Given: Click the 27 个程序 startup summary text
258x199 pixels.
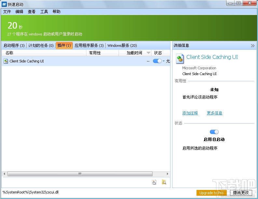Looking at the screenshot, I should pyautogui.click(x=45, y=34).
